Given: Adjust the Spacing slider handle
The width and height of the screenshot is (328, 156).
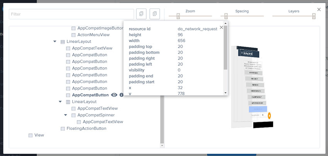Looking at the screenshot, I should click(x=226, y=16).
